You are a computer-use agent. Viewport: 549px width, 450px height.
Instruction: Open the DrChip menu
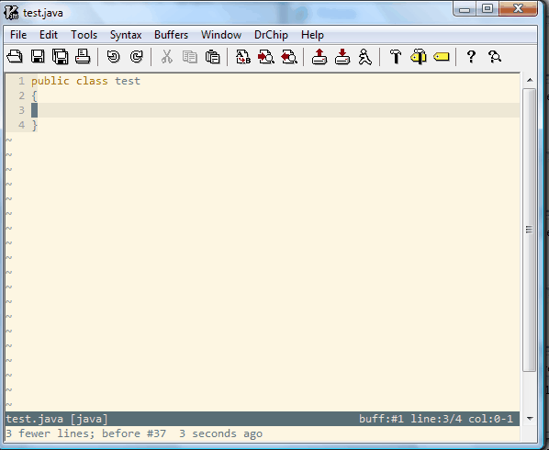pos(271,35)
